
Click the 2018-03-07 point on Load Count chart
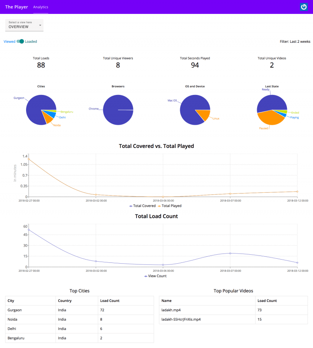point(230,253)
